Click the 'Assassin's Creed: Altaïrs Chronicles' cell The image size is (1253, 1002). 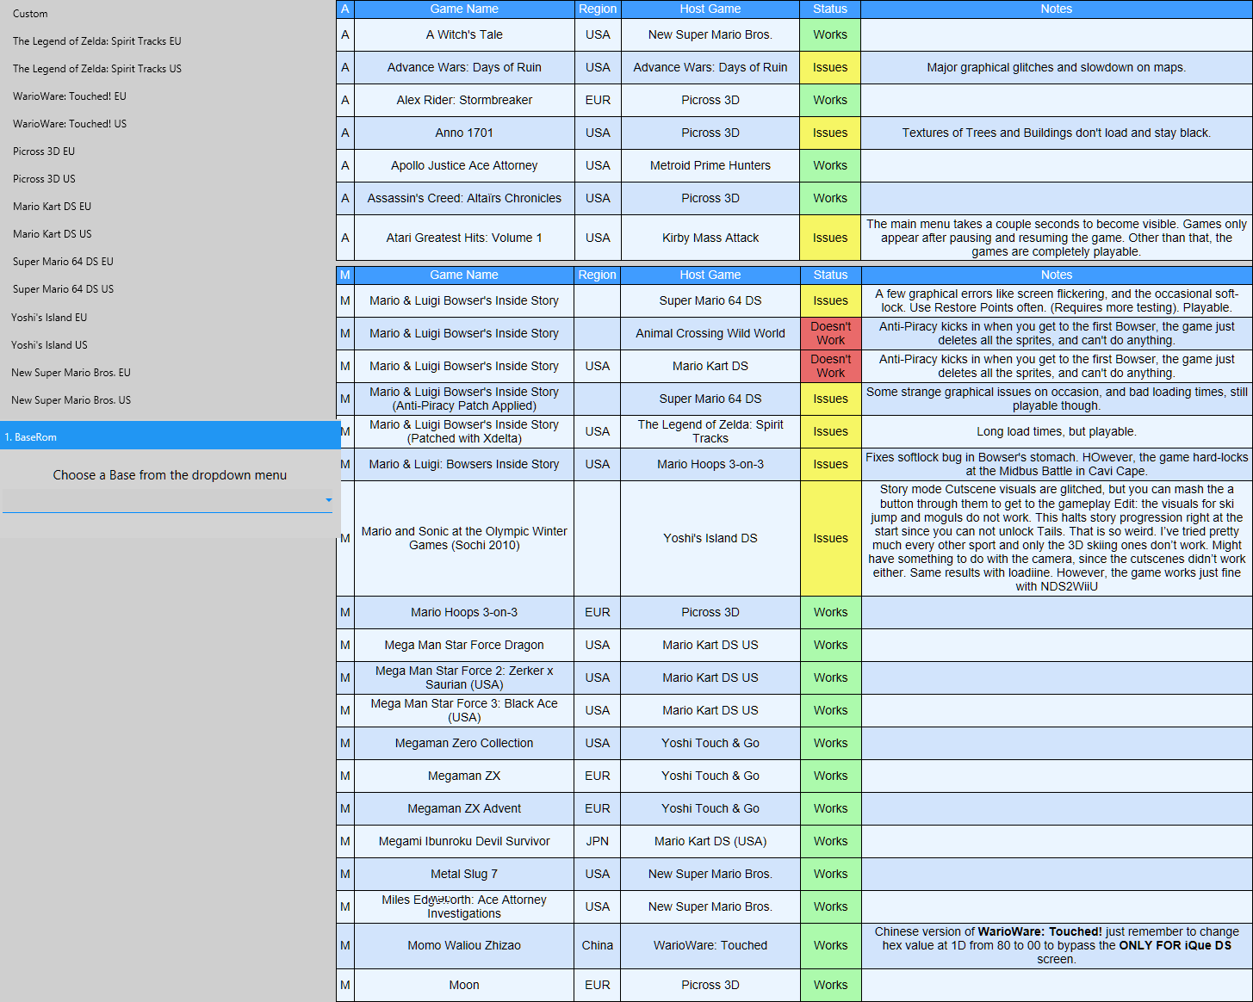(464, 199)
